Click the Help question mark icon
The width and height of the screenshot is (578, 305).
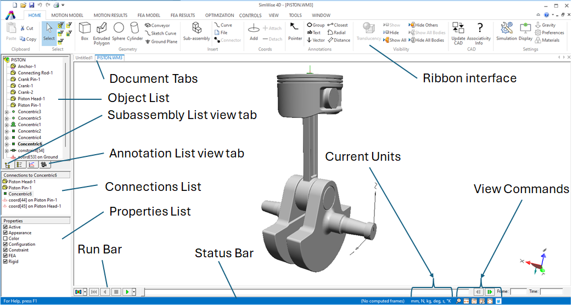(x=546, y=15)
